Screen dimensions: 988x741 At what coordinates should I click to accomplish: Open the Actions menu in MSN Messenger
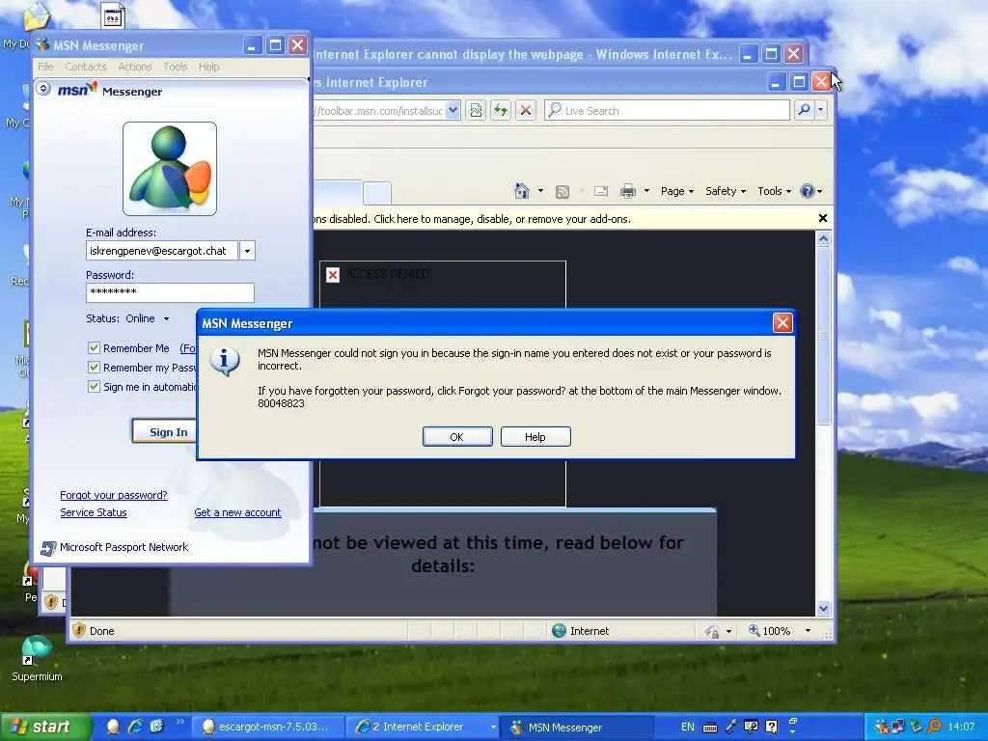135,67
